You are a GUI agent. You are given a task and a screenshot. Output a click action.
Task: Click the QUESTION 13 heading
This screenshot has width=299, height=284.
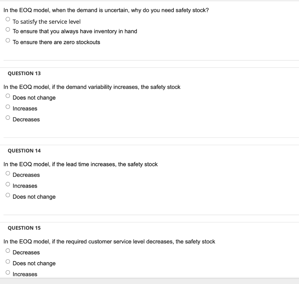pos(24,73)
